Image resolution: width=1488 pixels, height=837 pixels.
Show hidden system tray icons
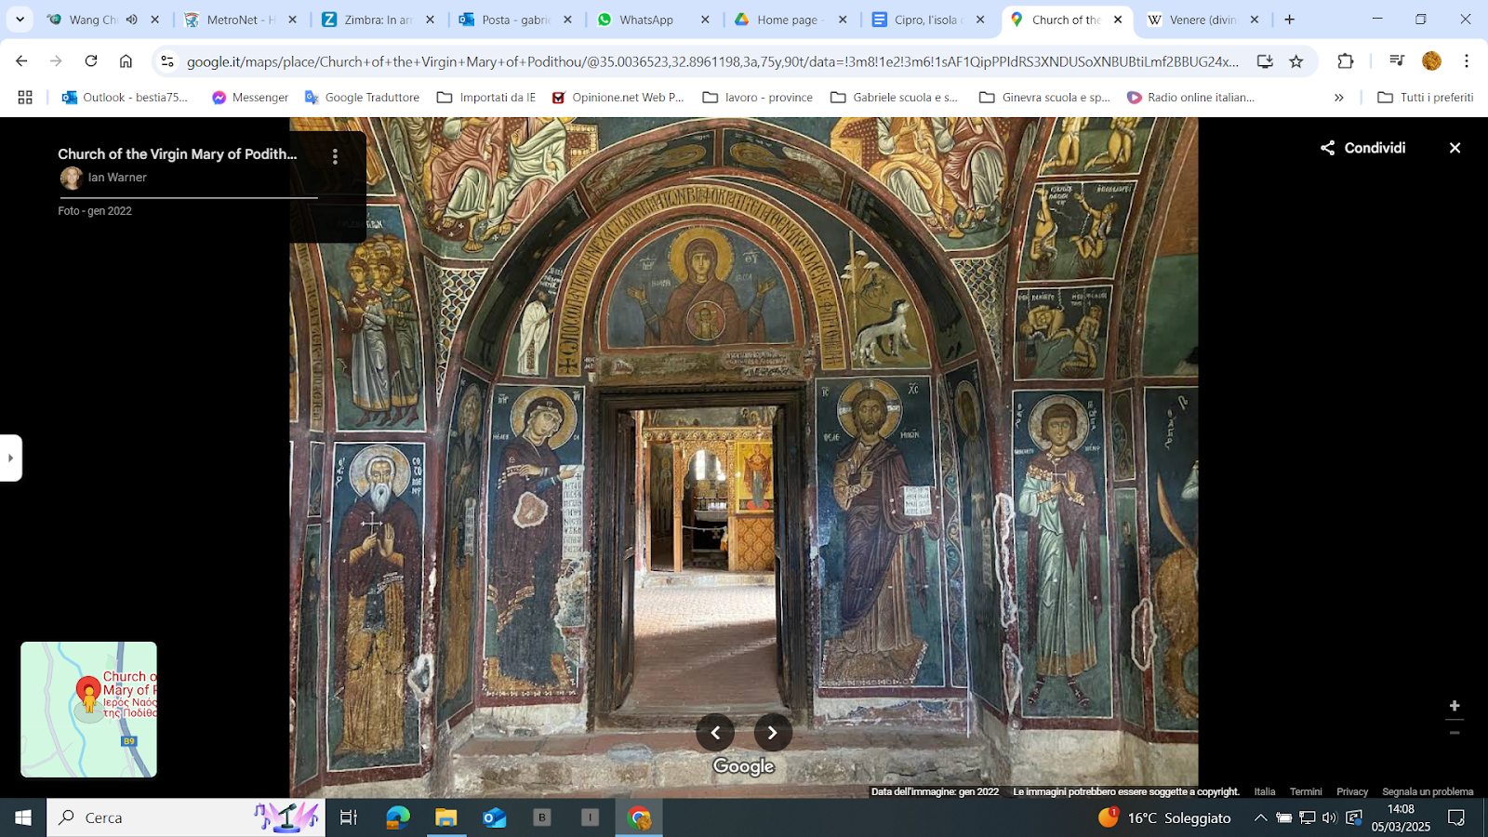tap(1260, 817)
